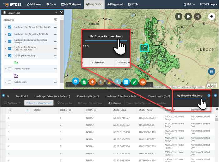The width and height of the screenshot is (219, 162).
Task: Open Playground
Action: (115, 4)
